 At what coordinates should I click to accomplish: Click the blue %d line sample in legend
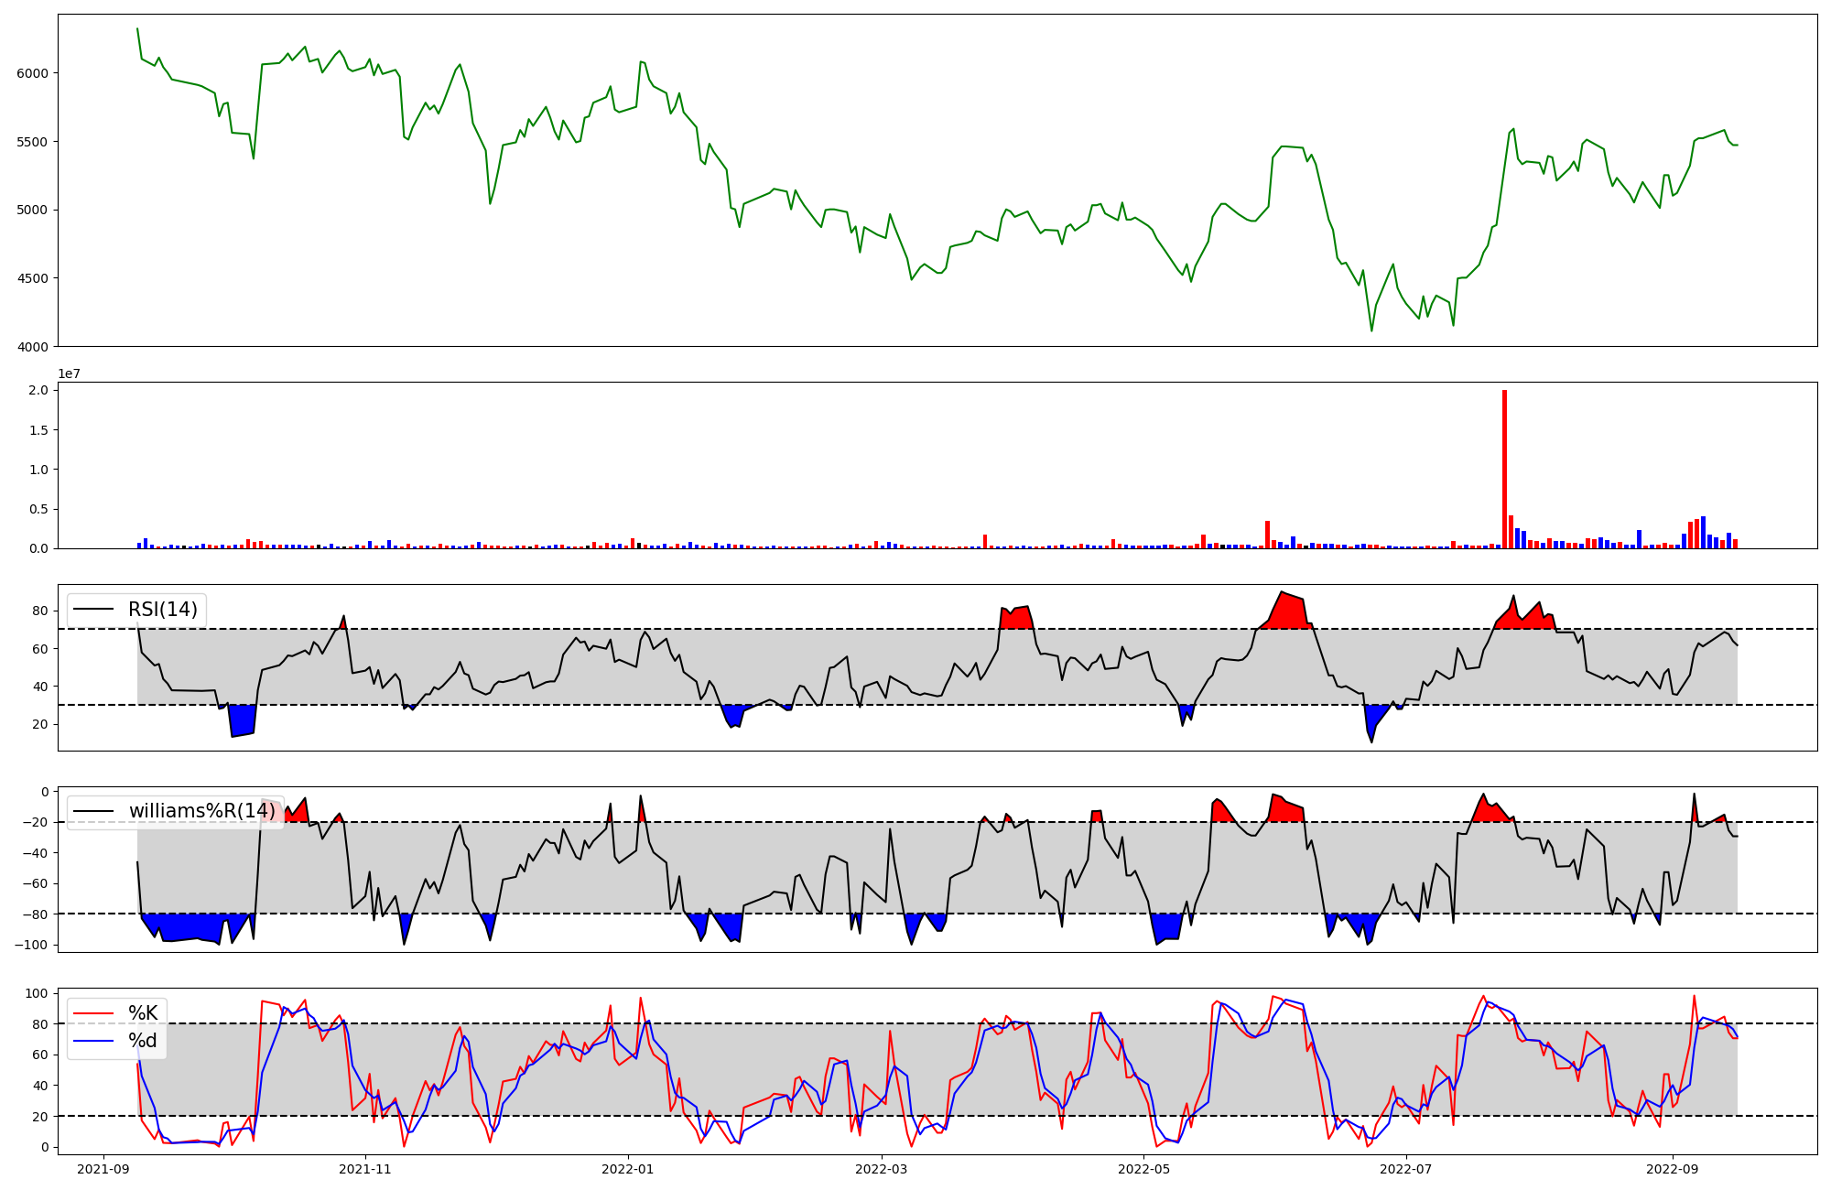(93, 1041)
